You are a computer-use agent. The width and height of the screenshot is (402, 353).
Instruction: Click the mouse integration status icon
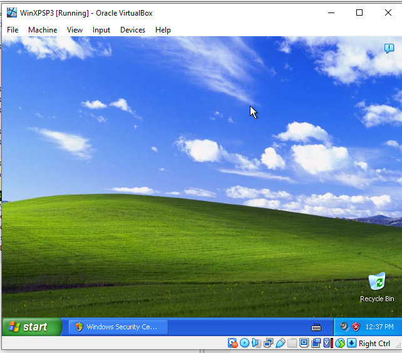pos(340,343)
